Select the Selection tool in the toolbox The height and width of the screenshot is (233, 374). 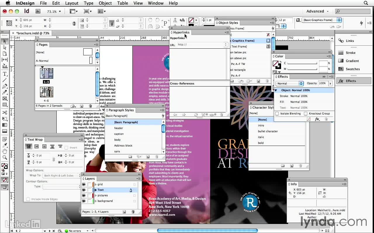pyautogui.click(x=5, y=41)
